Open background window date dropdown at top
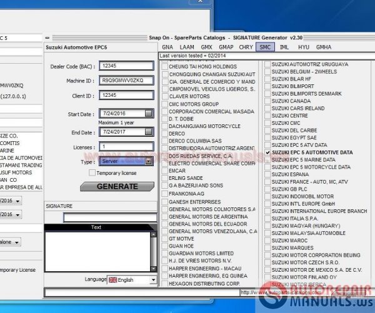Image resolution: width=375 pixels, height=313 pixels. click(17, 201)
